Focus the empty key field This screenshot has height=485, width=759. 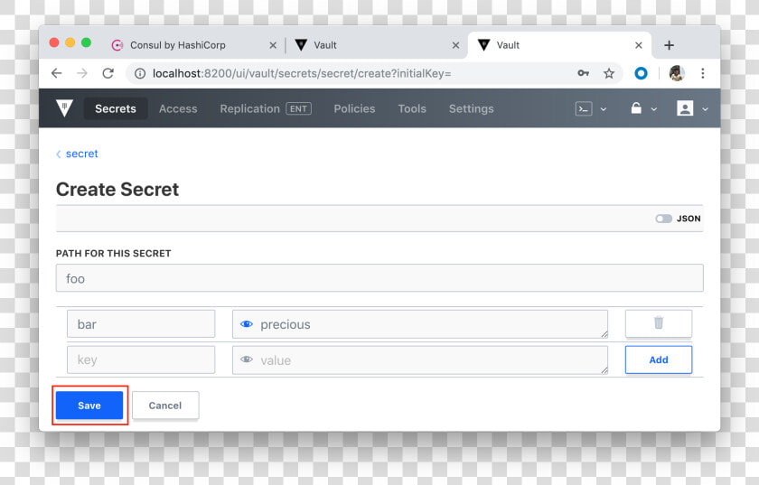pyautogui.click(x=141, y=359)
